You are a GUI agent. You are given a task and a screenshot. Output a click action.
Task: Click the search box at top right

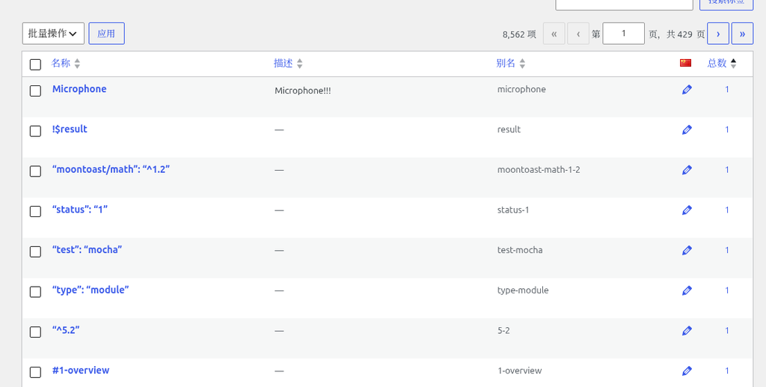pos(625,4)
